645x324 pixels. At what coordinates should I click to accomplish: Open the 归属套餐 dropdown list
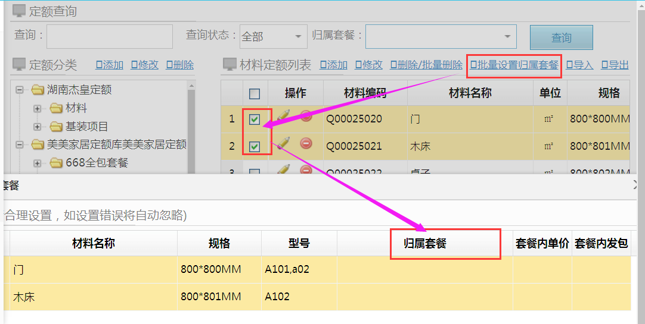pos(441,37)
